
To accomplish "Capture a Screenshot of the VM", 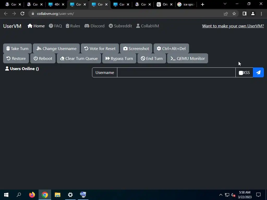I will point(136,48).
